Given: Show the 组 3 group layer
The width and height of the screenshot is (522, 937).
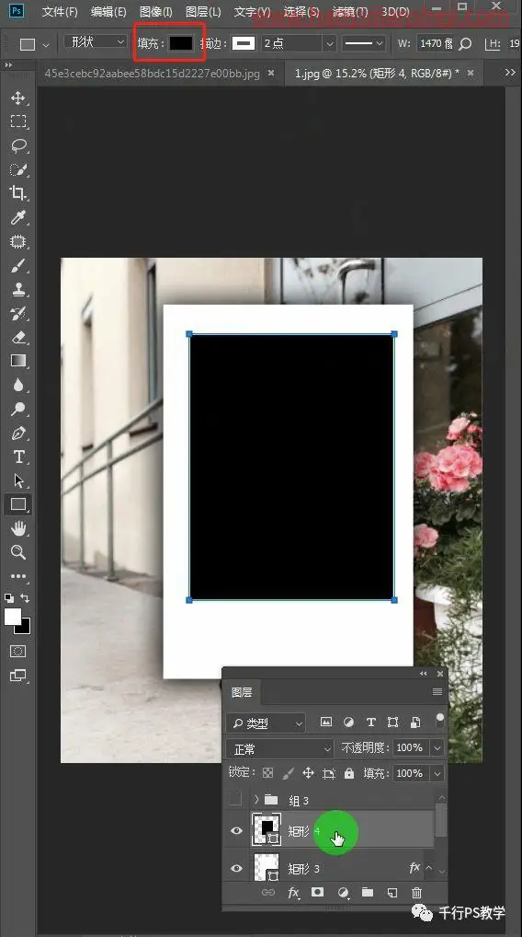Looking at the screenshot, I should pos(236,800).
